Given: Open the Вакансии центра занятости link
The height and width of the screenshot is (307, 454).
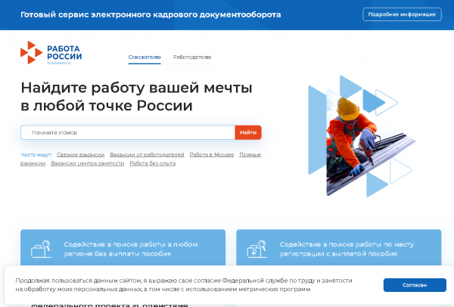Looking at the screenshot, I should click(x=87, y=163).
